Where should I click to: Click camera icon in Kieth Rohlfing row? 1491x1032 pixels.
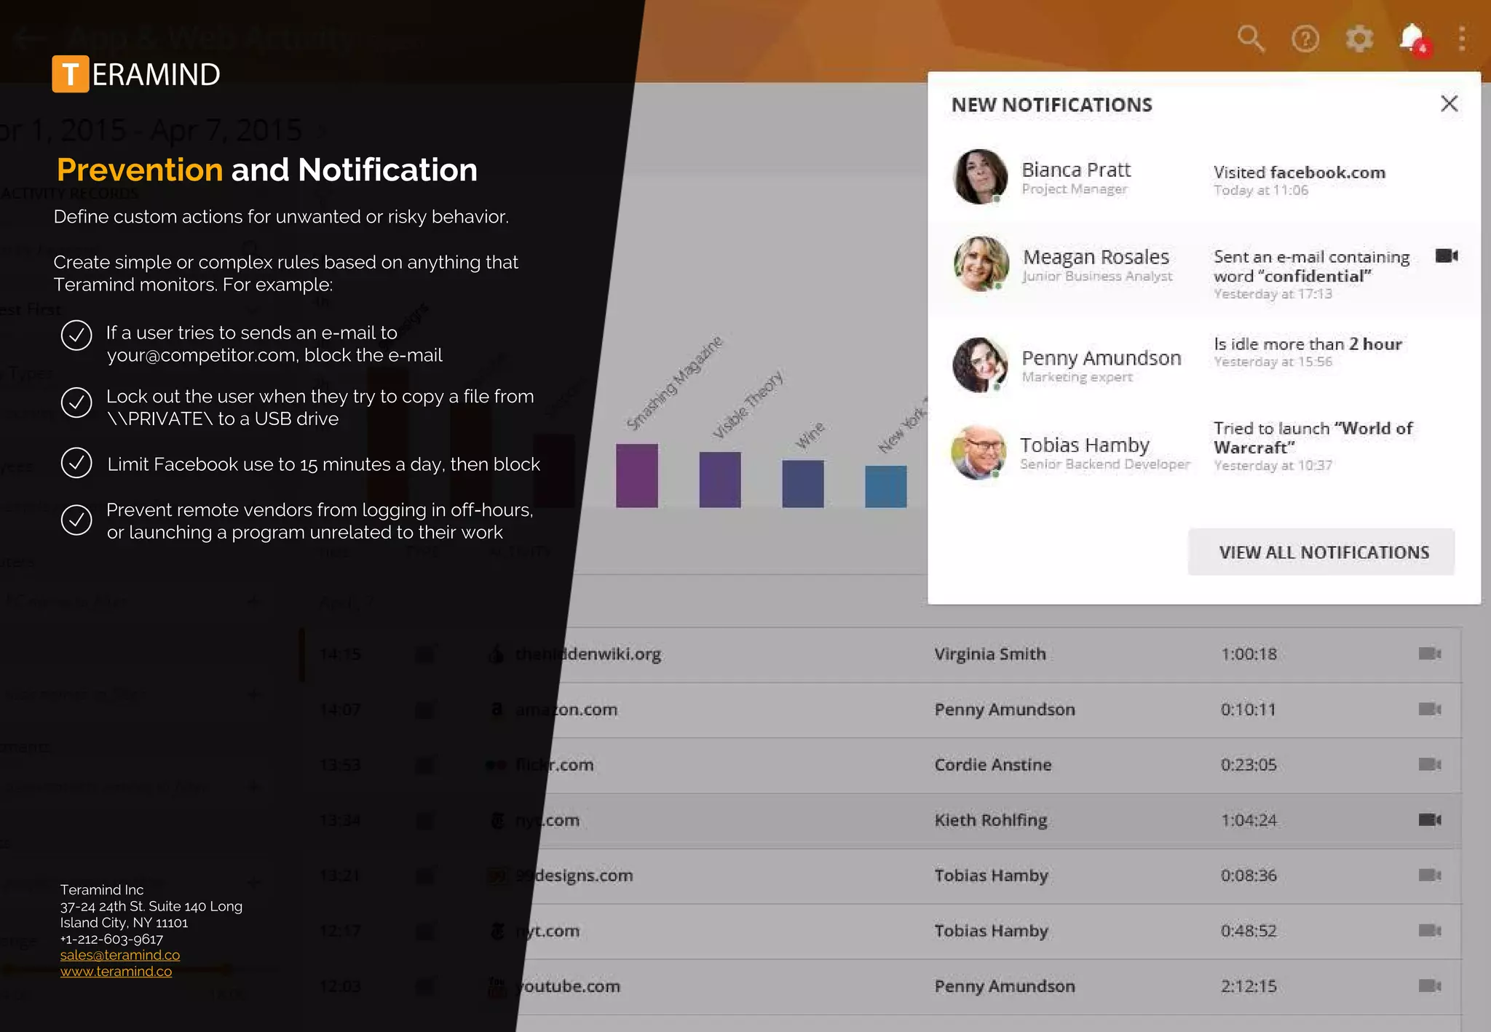(1429, 819)
